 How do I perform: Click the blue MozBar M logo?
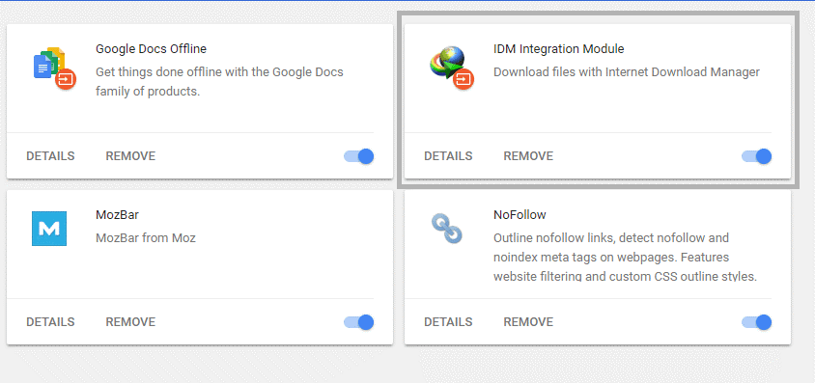pyautogui.click(x=49, y=229)
